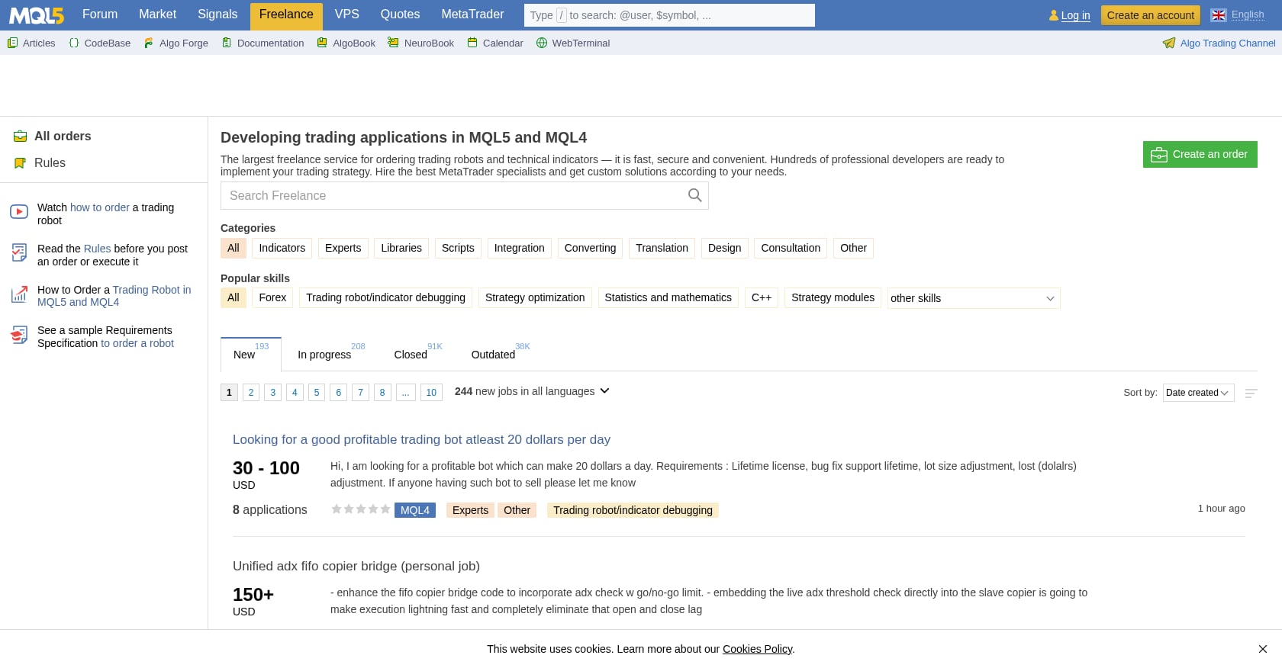The width and height of the screenshot is (1282, 668).
Task: Open the Market menu
Action: click(158, 14)
